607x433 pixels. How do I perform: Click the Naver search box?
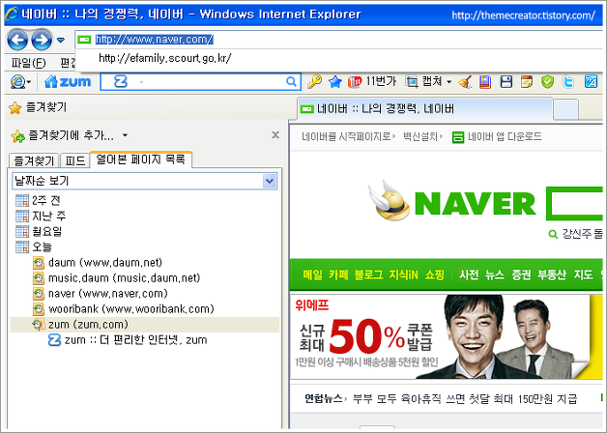pos(574,204)
